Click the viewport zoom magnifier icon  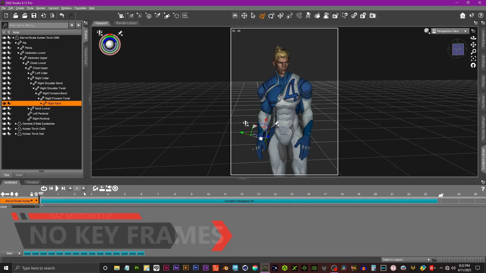(x=473, y=52)
